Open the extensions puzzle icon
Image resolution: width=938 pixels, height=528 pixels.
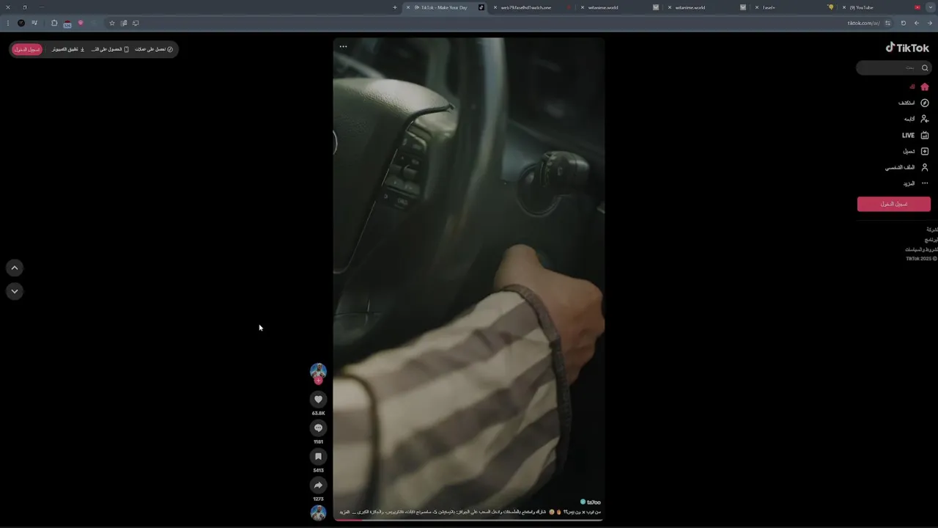click(54, 23)
